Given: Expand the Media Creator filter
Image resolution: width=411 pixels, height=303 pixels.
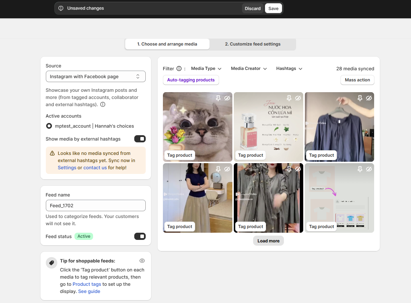Looking at the screenshot, I should [249, 68].
